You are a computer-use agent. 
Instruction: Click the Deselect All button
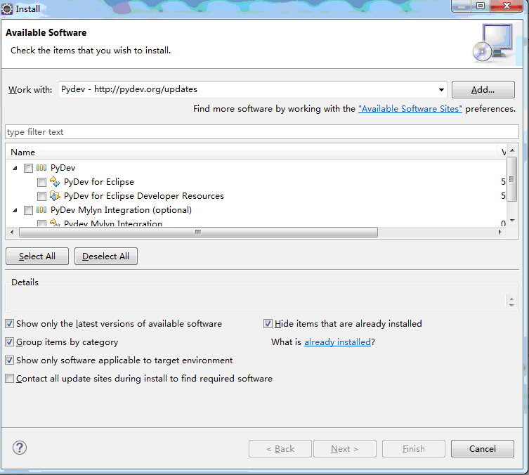tap(106, 256)
